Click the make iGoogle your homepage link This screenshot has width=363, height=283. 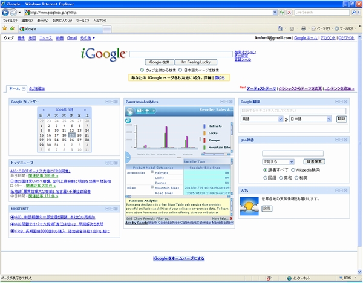(178, 258)
